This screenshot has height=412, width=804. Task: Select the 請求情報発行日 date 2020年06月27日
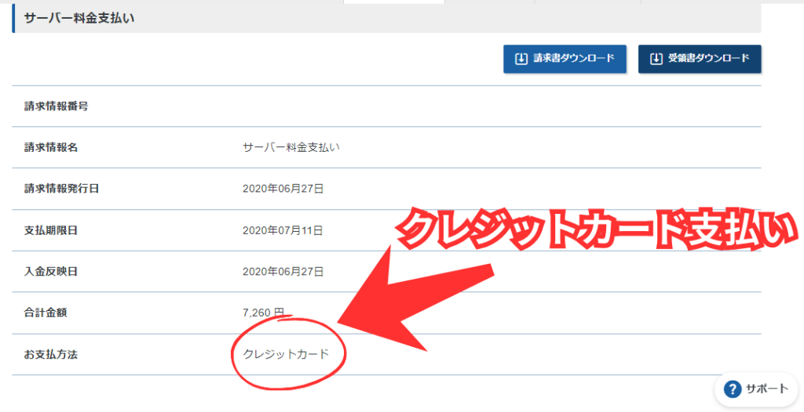point(283,189)
